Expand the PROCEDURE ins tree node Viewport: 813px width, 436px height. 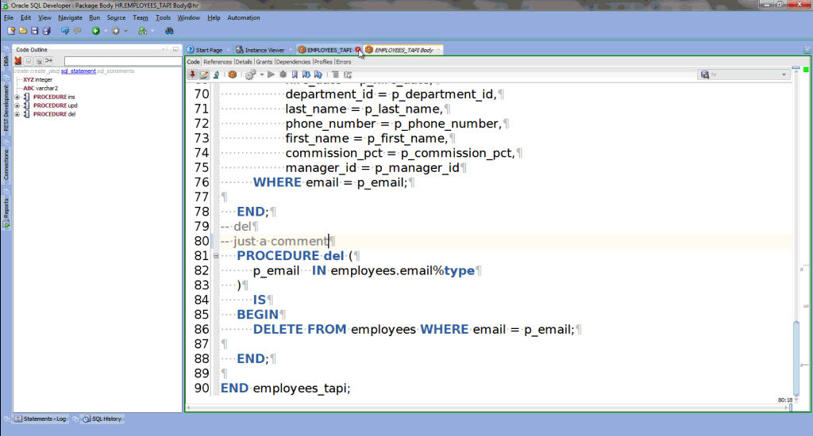17,97
